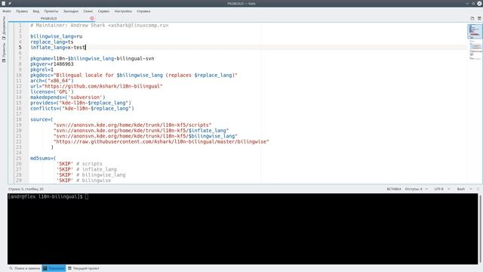Click the conflicts line
Viewport: 483px width, 272px height.
(82, 109)
